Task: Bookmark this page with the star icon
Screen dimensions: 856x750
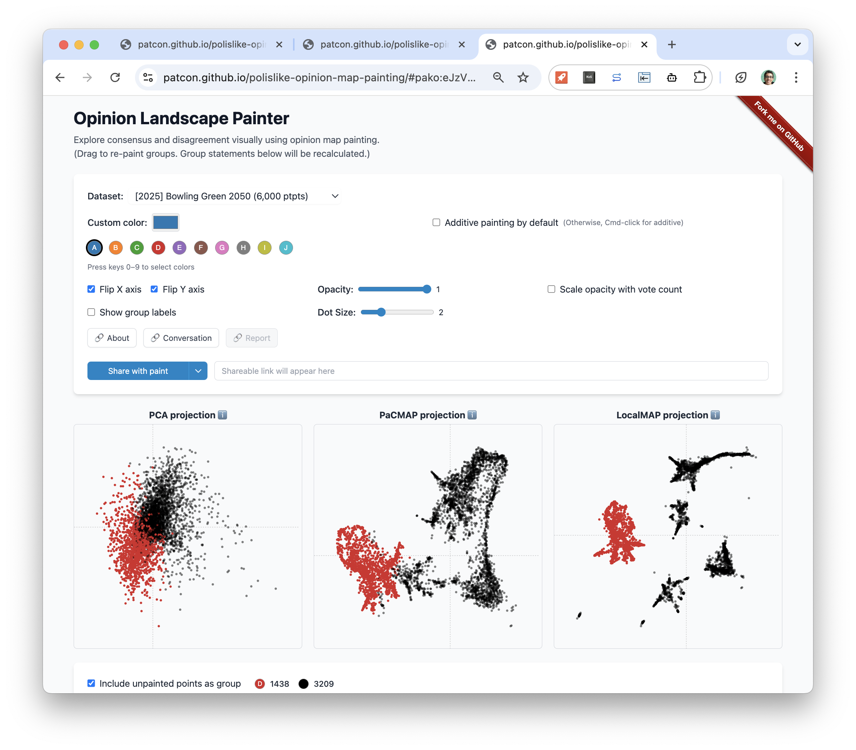Action: (523, 77)
